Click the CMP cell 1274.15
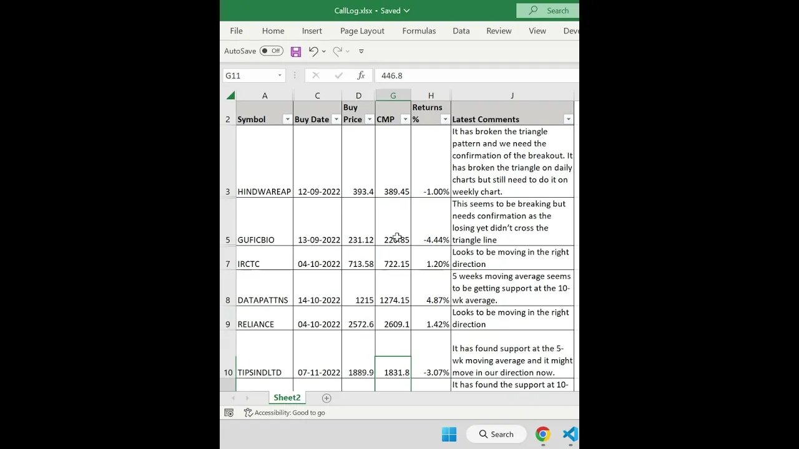This screenshot has height=449, width=799. pos(393,288)
